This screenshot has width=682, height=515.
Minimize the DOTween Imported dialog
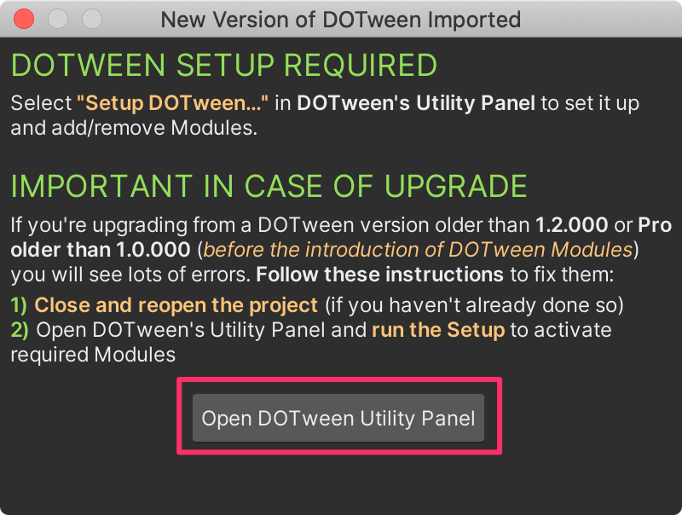57,19
